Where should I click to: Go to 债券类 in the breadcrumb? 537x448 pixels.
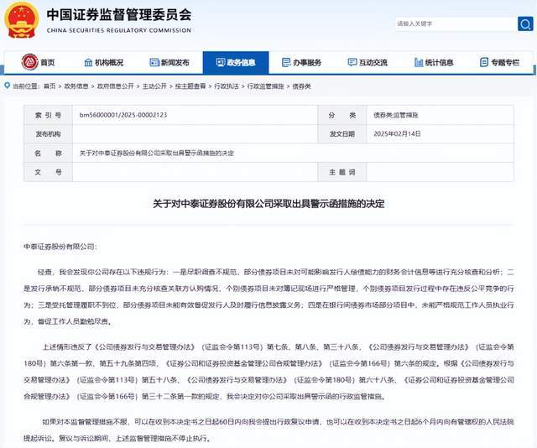tap(301, 86)
